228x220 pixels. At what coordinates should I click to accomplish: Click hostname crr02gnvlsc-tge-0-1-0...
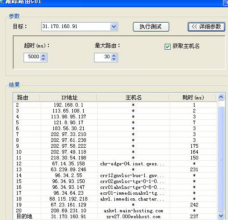[x=132, y=181]
